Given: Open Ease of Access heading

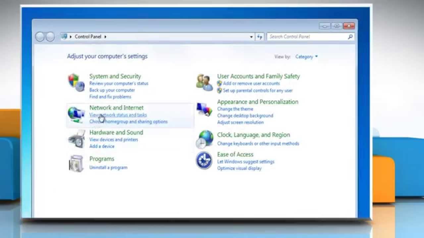Looking at the screenshot, I should point(235,154).
